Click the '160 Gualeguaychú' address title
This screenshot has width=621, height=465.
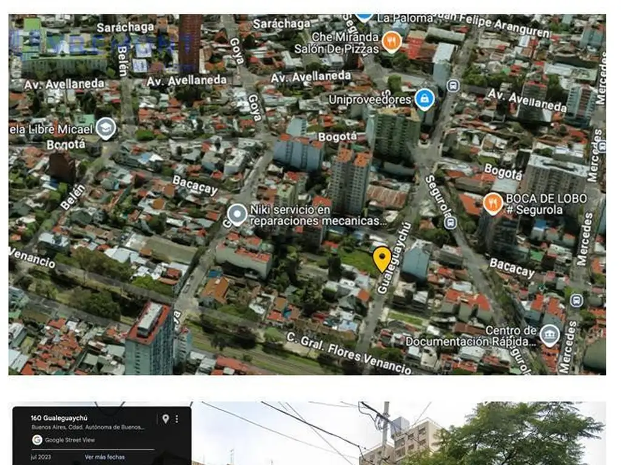tap(59, 418)
